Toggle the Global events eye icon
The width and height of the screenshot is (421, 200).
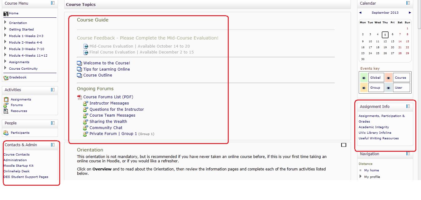(363, 77)
